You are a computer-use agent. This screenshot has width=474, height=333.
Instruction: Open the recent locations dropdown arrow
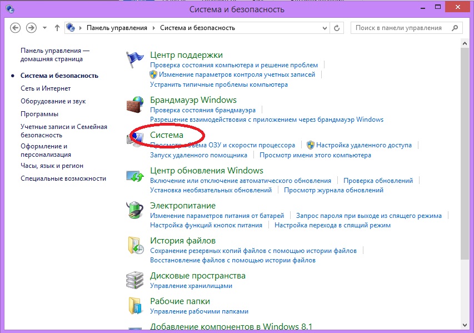pos(45,28)
